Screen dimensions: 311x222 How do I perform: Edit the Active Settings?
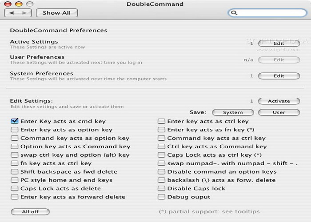coord(279,44)
